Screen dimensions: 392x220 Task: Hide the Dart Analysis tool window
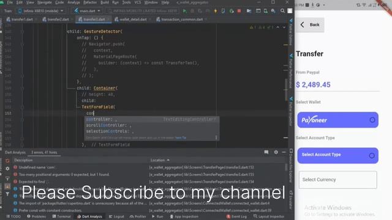pyautogui.click(x=284, y=152)
